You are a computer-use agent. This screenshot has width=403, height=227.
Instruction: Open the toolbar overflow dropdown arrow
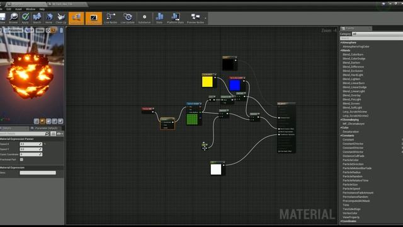(x=205, y=18)
